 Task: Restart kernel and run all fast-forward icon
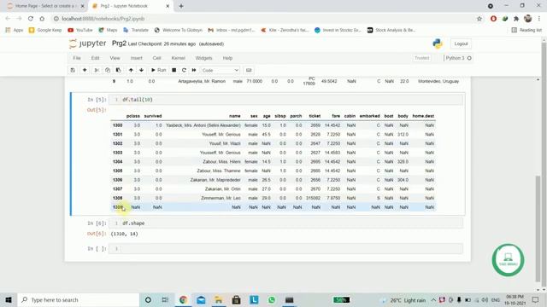(x=194, y=70)
